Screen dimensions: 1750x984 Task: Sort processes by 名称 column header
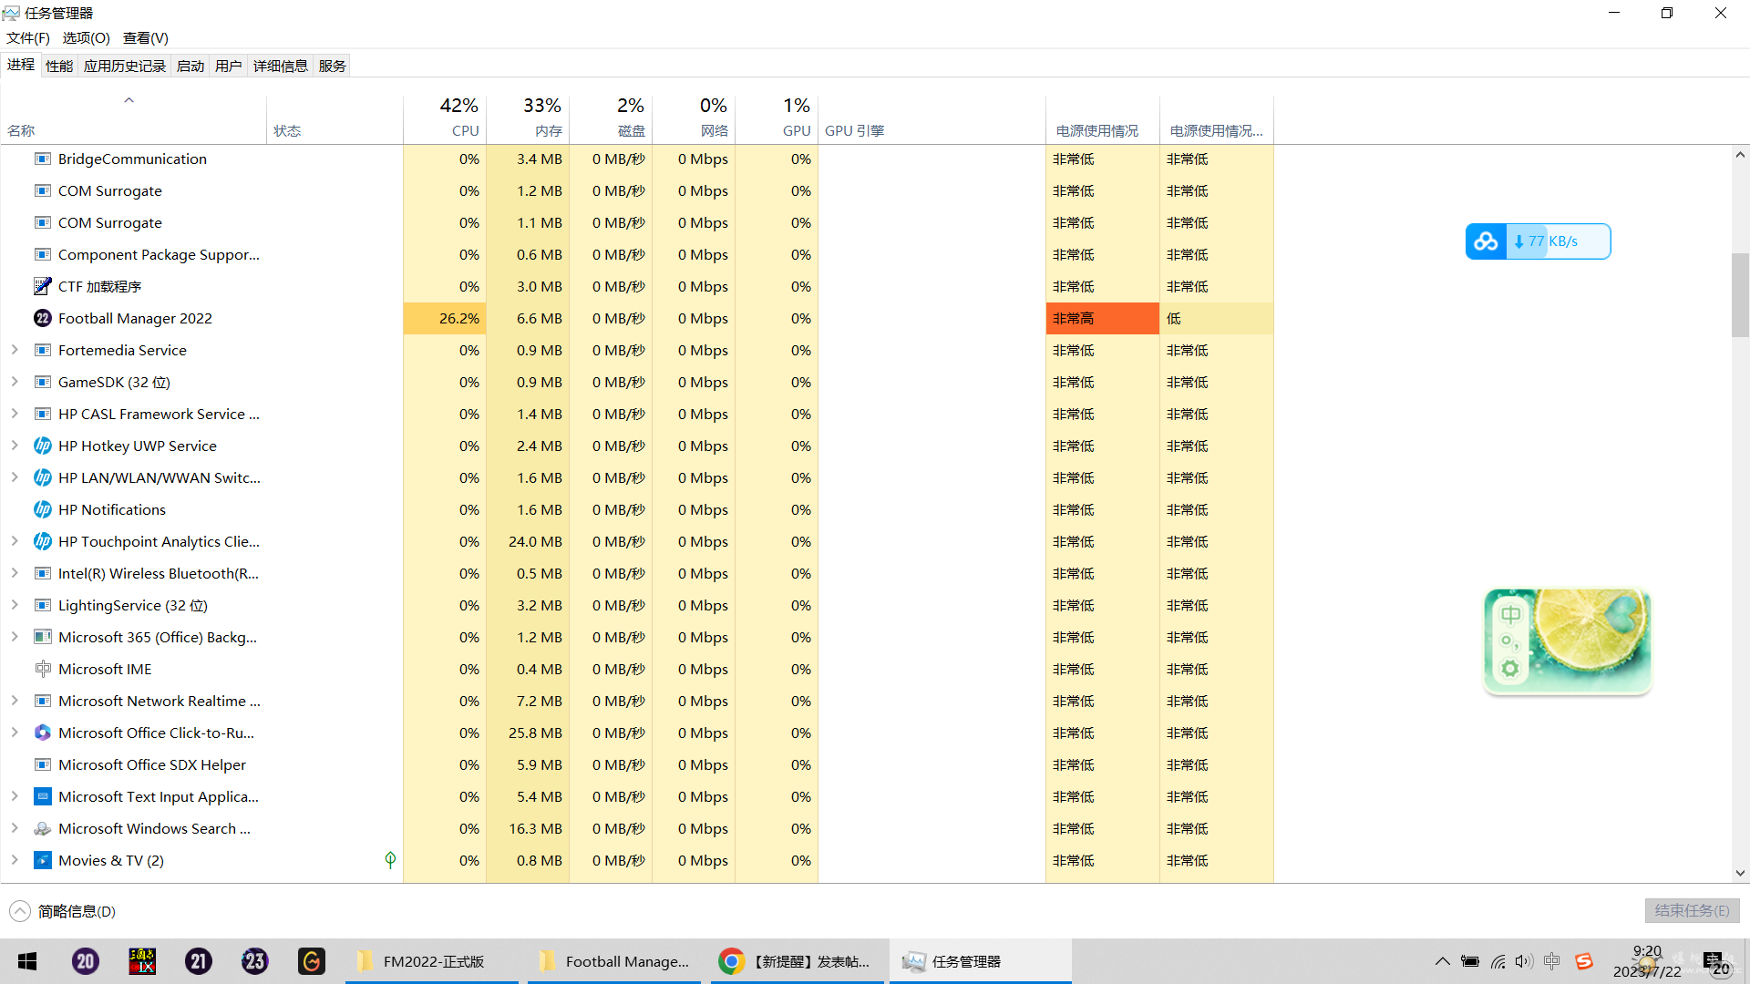[x=134, y=118]
